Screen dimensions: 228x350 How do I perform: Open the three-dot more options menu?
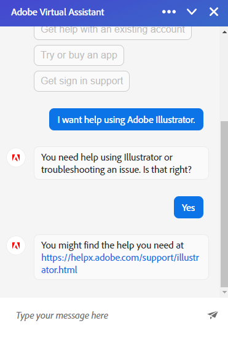169,12
